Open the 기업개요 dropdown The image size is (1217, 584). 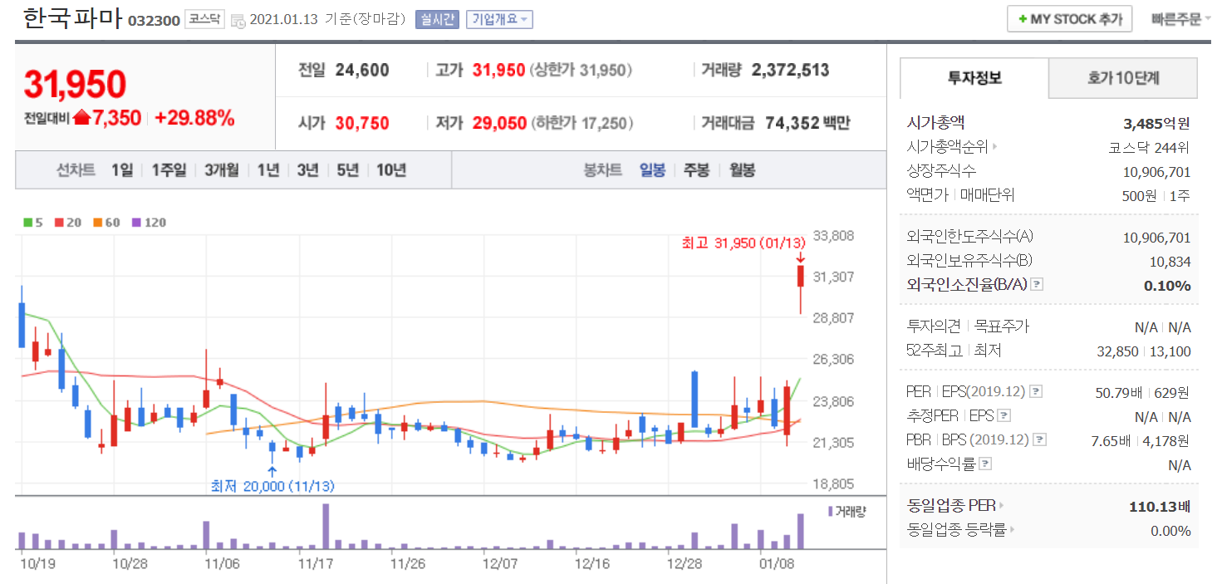click(499, 19)
